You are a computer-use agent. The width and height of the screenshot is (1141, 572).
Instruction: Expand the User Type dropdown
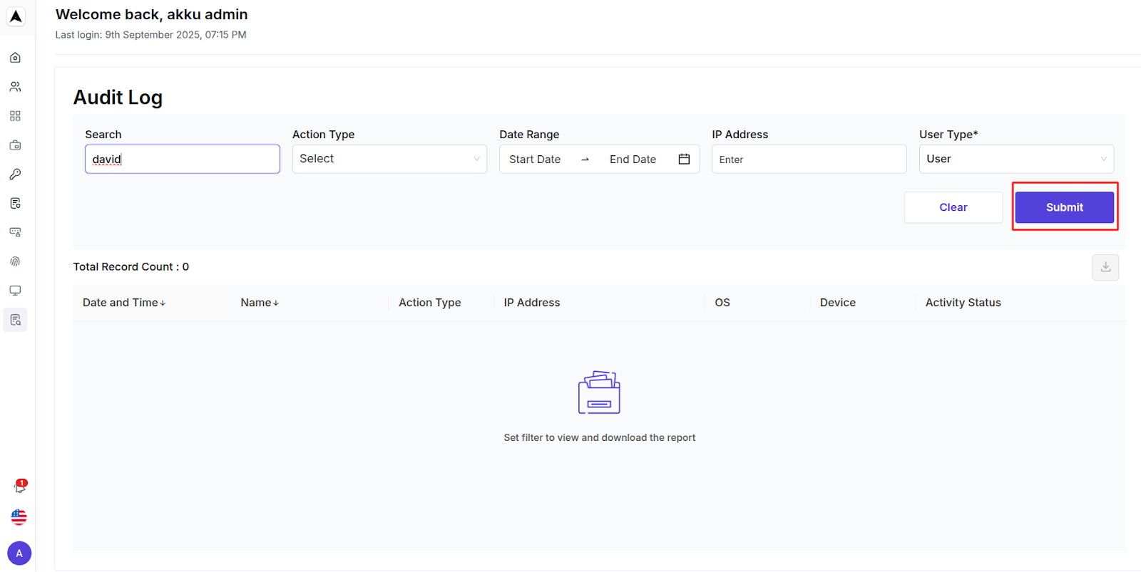tap(1016, 159)
